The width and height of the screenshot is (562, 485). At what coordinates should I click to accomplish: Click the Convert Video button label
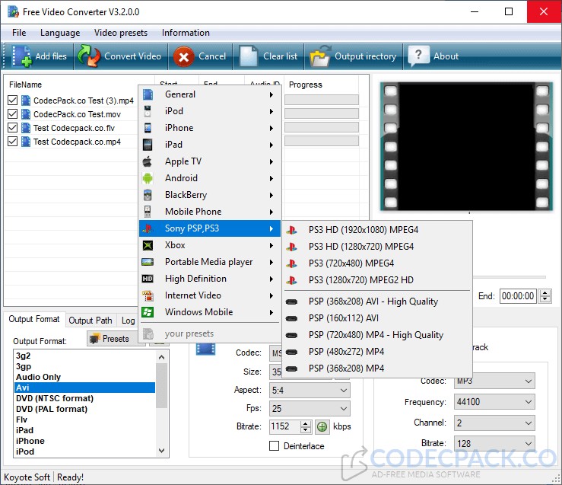[132, 56]
